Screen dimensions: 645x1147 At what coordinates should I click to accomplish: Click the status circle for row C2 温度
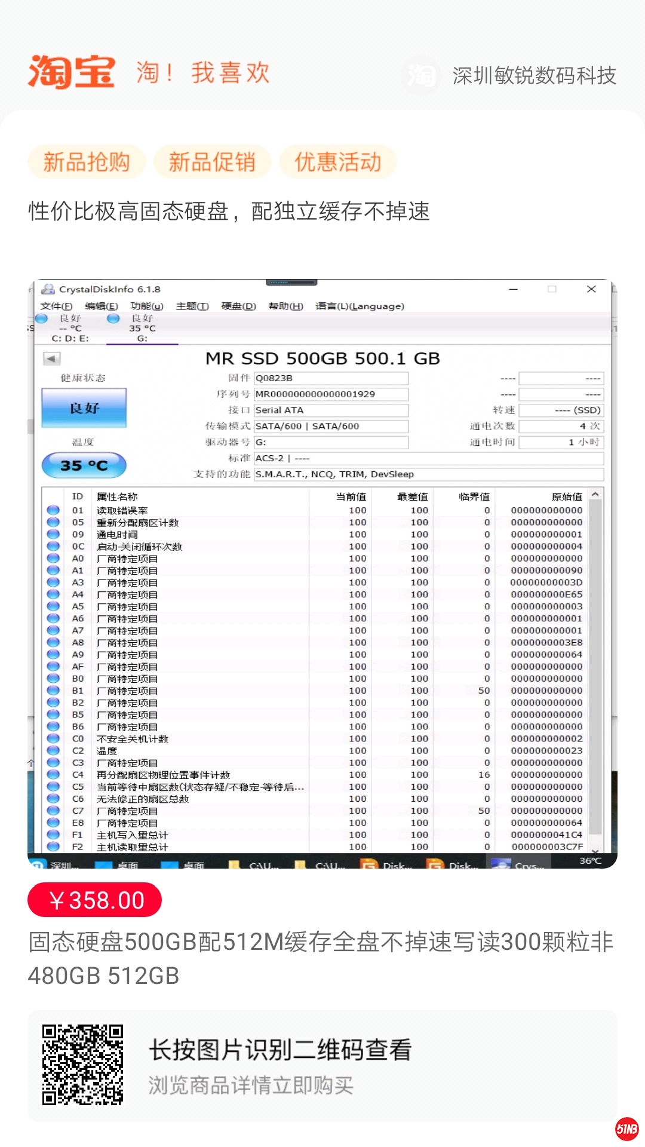point(53,750)
